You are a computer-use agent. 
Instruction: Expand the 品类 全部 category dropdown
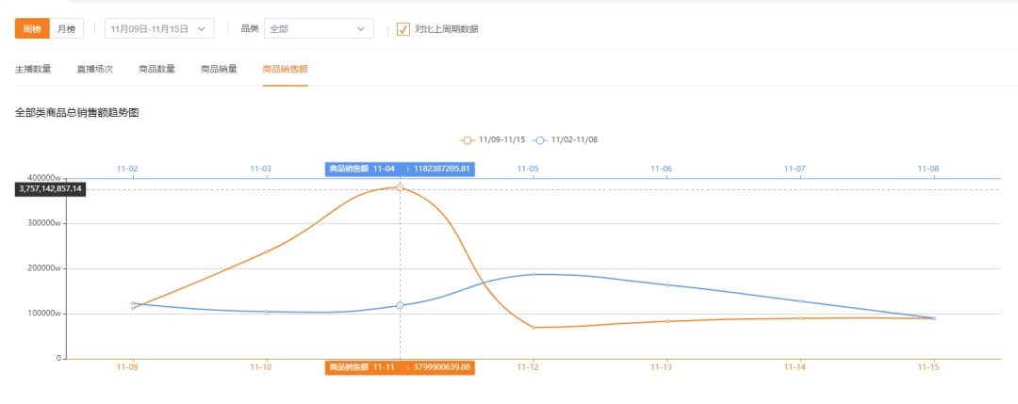coord(319,29)
